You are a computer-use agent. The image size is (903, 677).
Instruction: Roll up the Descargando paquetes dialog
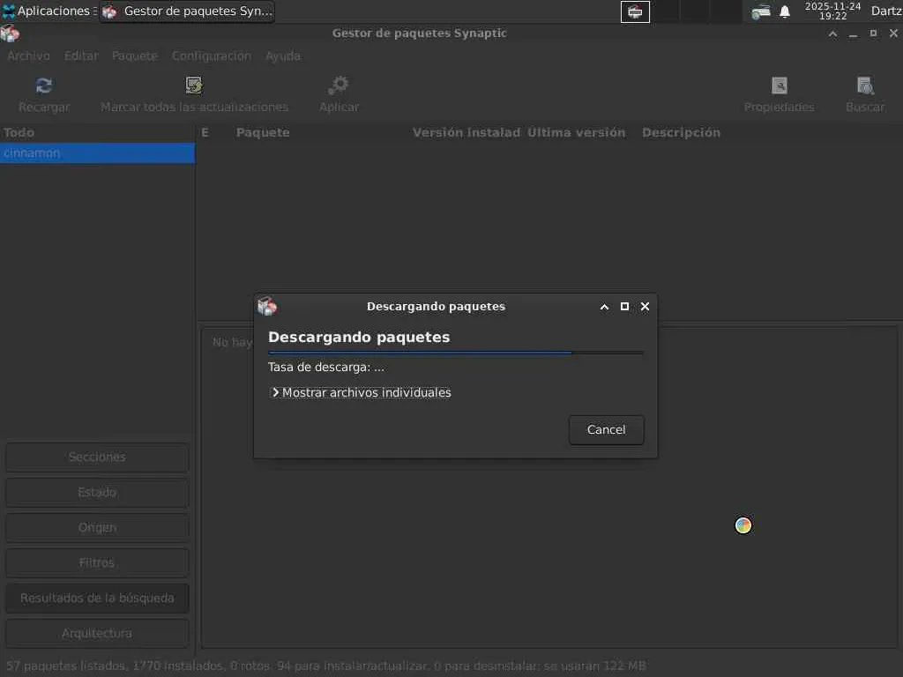604,307
